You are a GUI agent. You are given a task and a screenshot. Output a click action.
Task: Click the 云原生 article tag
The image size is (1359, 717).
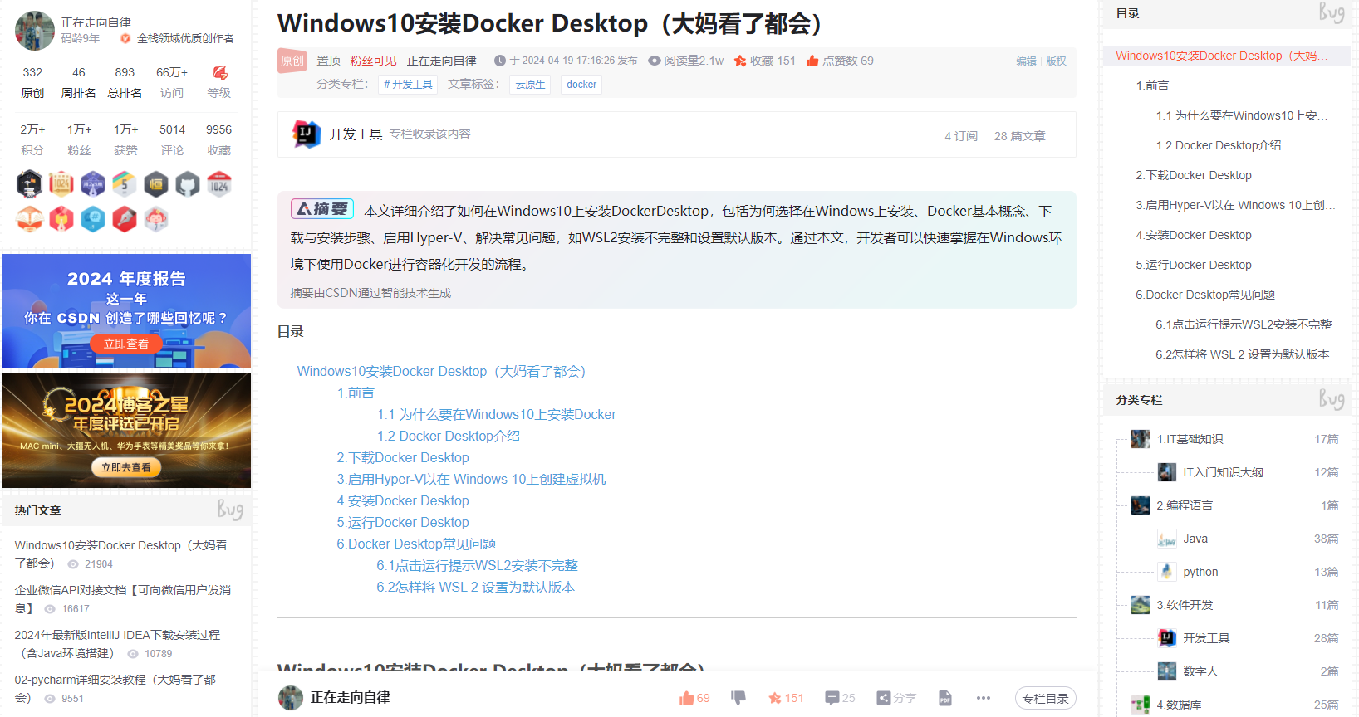click(x=530, y=85)
